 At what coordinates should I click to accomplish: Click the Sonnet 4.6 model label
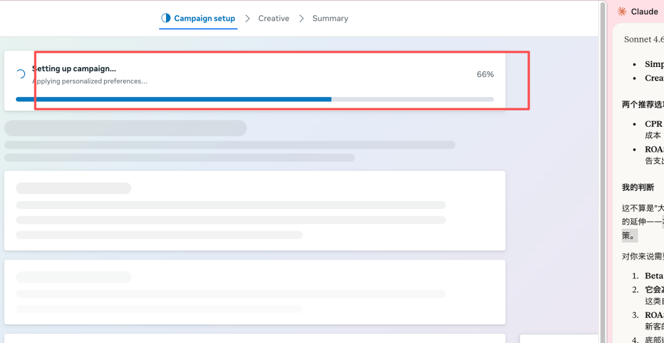click(643, 39)
